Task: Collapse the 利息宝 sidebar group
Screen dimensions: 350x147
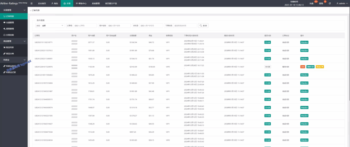Action: (x=14, y=60)
